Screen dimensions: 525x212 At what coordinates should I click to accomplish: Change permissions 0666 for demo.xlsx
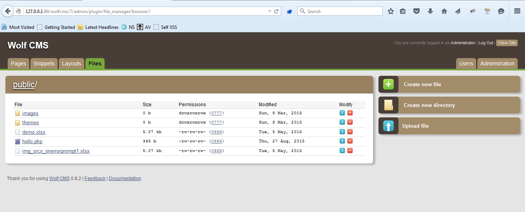click(217, 132)
